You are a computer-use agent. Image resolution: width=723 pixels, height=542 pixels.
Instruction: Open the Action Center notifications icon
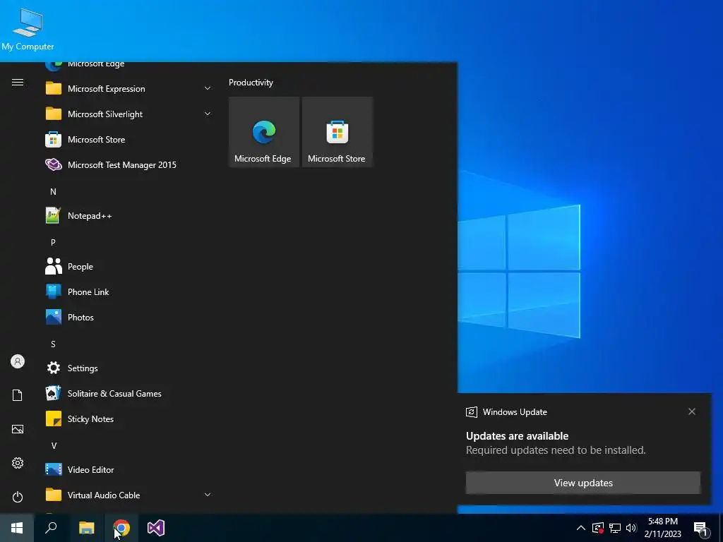click(700, 528)
